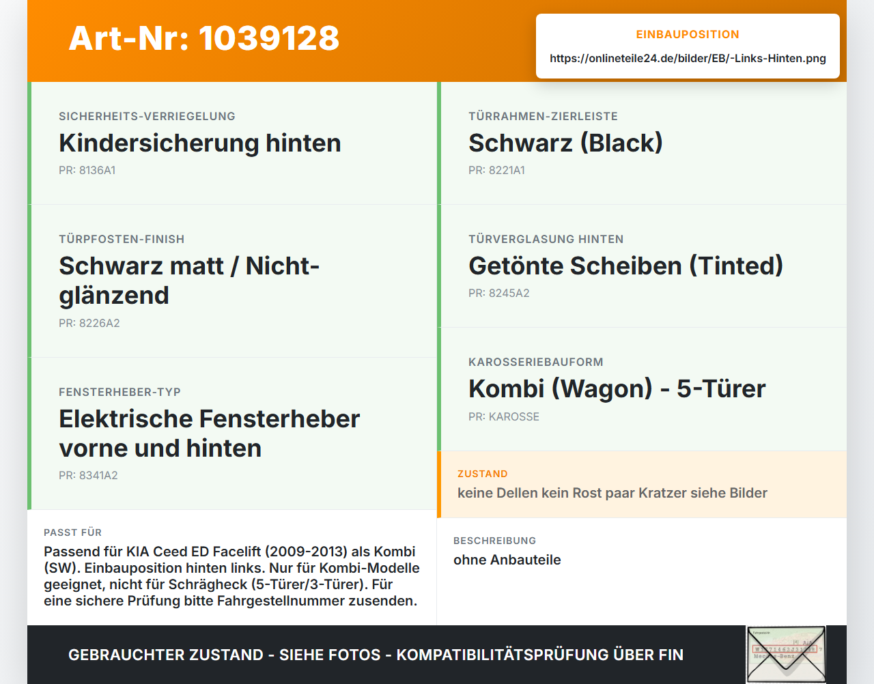This screenshot has width=874, height=684.
Task: Click the Kombi (Wagon) - 5-Türer card
Action: [x=642, y=389]
